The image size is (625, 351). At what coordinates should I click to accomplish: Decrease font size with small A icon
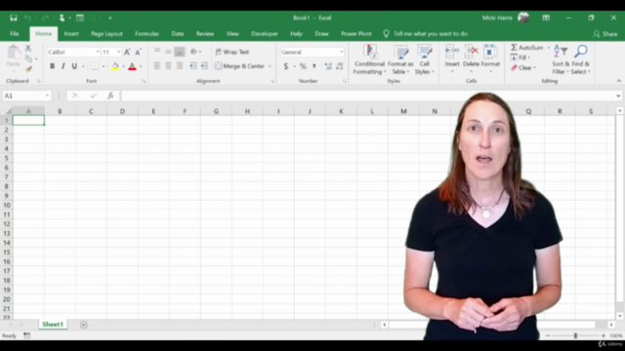pyautogui.click(x=138, y=52)
